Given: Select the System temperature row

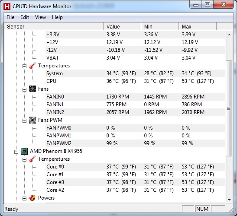Looking at the screenshot, I should (135, 73).
